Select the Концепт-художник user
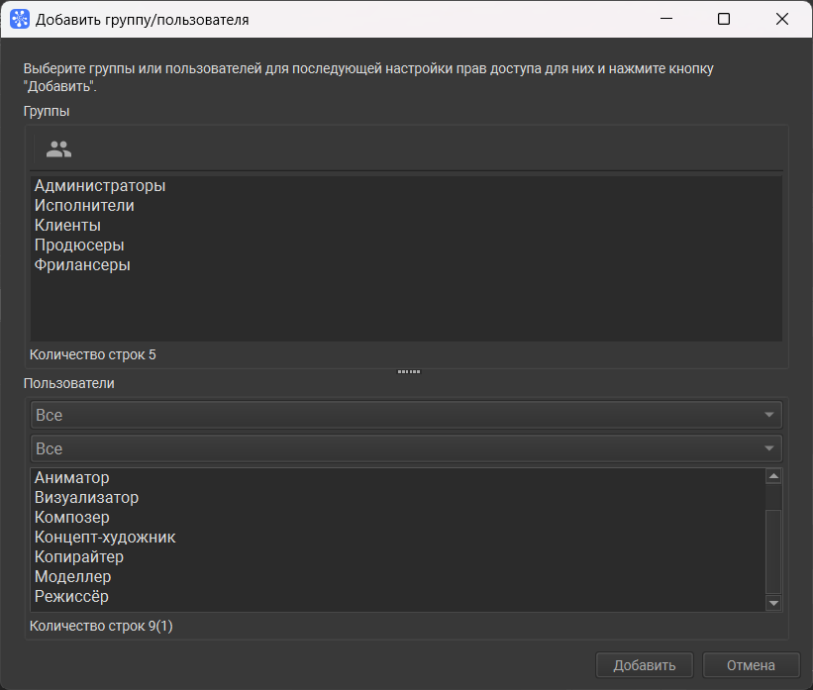This screenshot has height=690, width=813. point(398,537)
